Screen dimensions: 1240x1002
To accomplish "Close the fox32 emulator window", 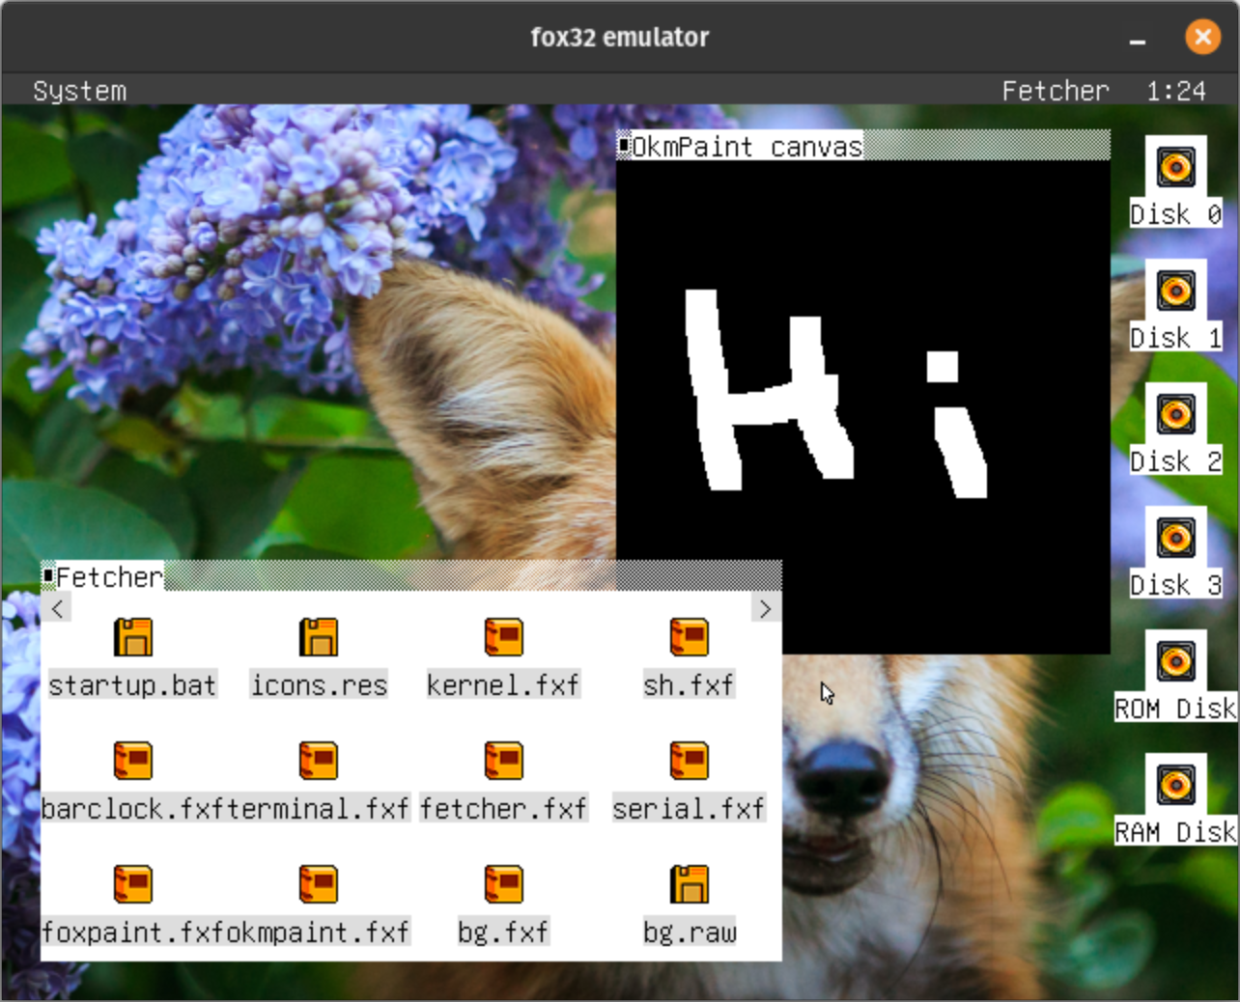I will [x=1202, y=37].
